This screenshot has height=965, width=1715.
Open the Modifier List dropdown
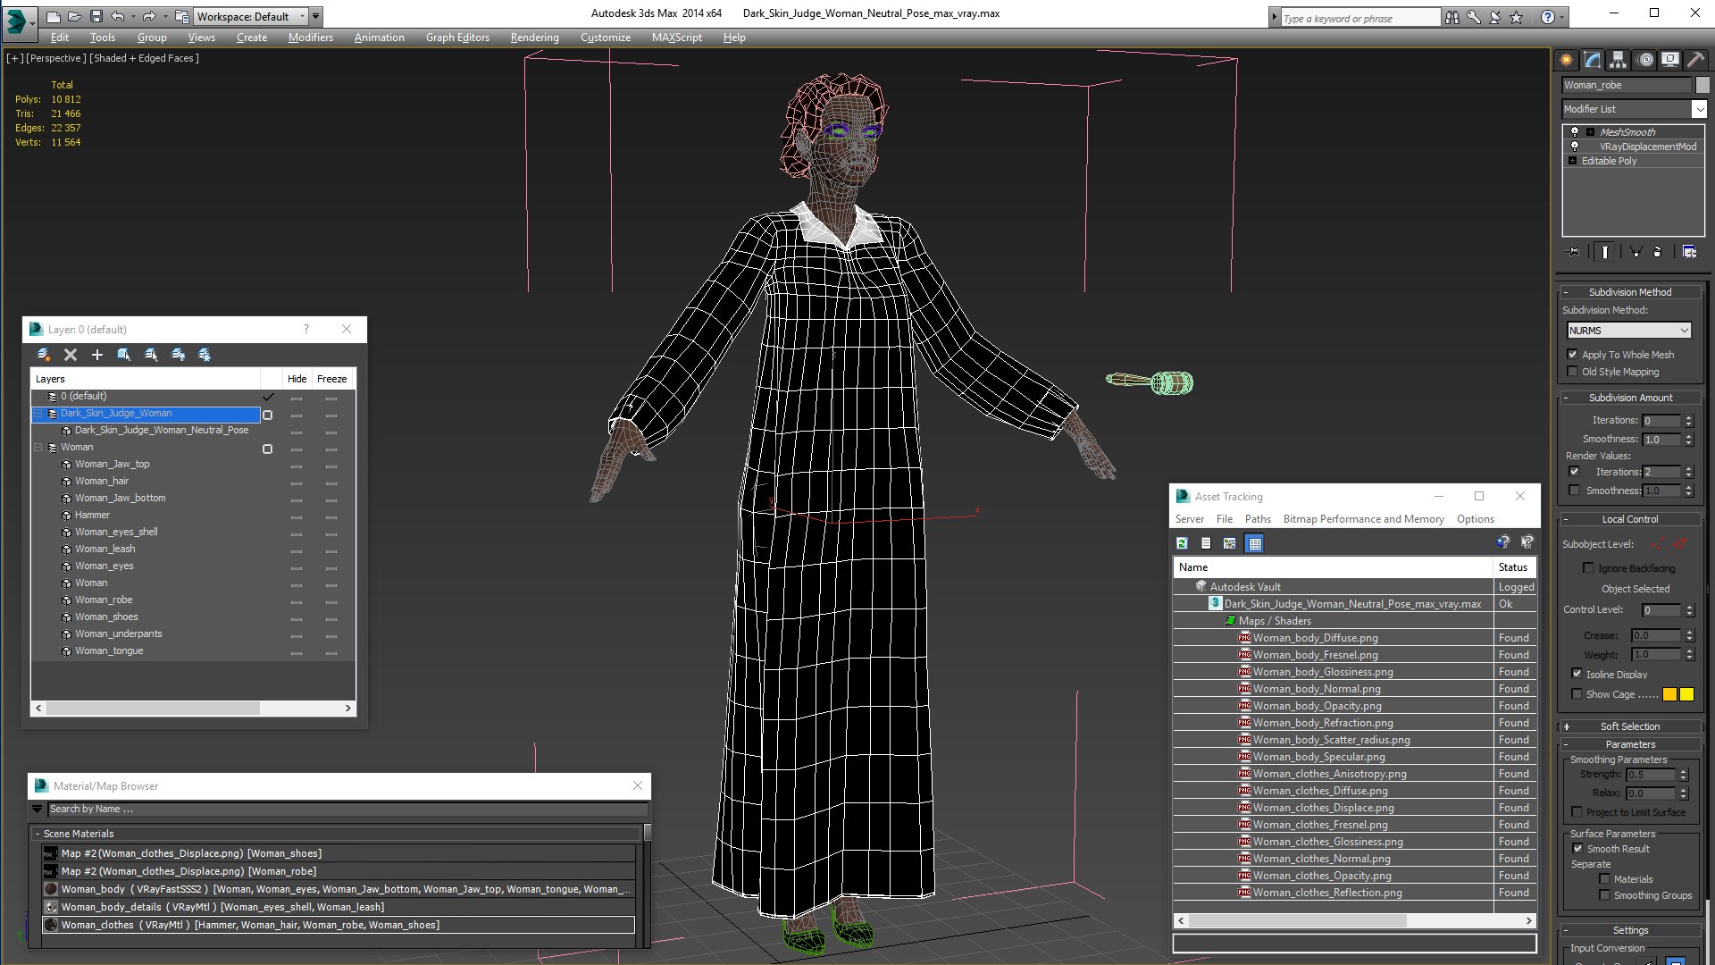[1698, 109]
